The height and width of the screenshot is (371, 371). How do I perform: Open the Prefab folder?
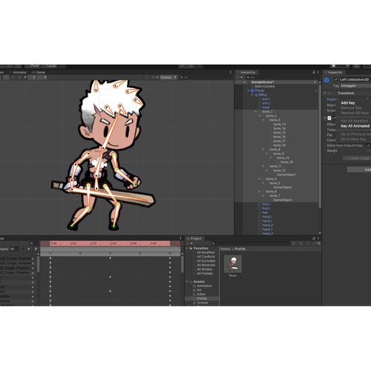[202, 298]
